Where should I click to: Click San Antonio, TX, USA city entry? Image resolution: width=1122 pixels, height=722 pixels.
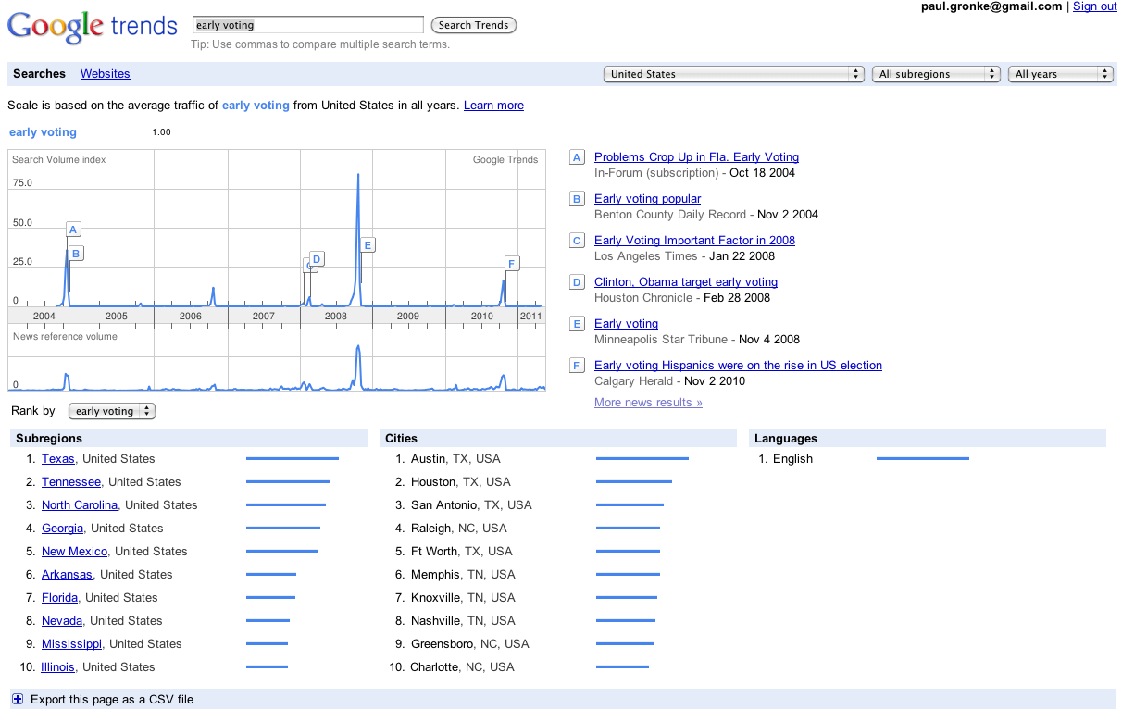click(x=471, y=505)
